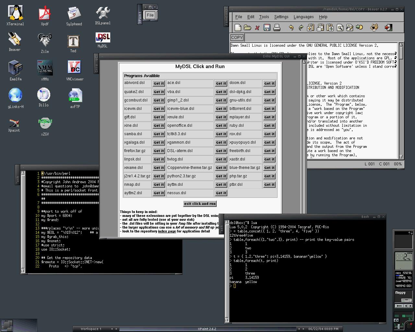Click Get it for doom.dsl
415x332 pixels.
coord(269,83)
